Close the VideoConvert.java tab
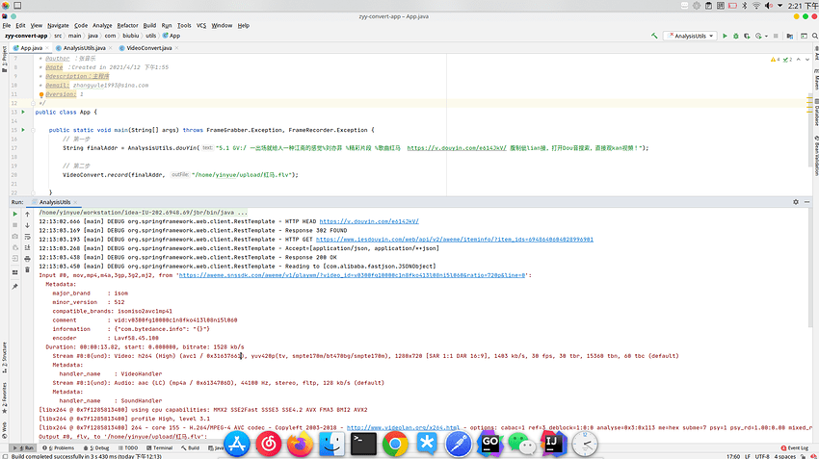819x459 pixels. (176, 48)
